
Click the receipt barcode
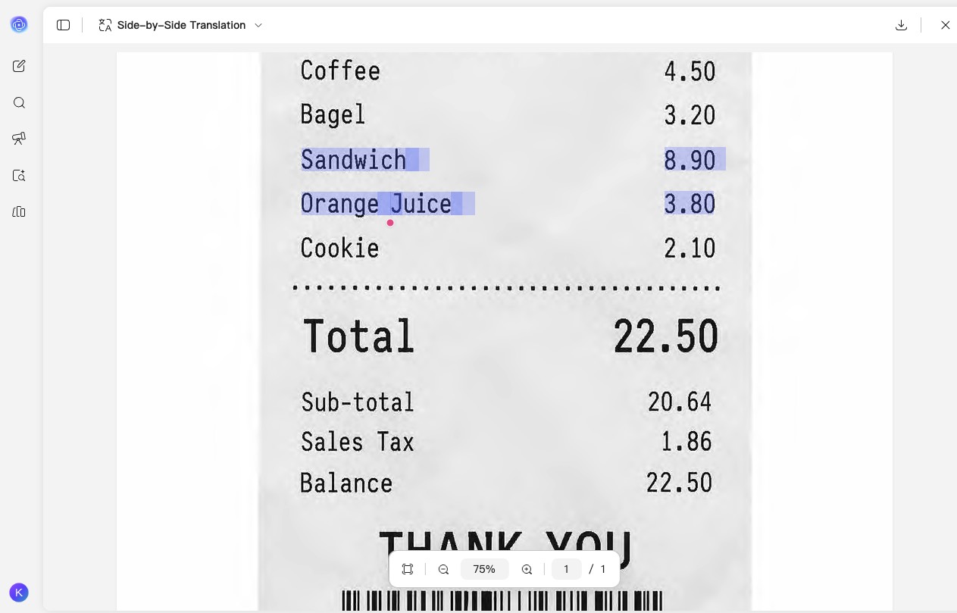502,601
